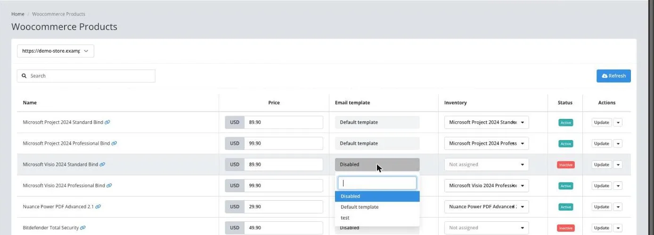Expand more actions arrow for Project 2024 Professional

click(618, 143)
